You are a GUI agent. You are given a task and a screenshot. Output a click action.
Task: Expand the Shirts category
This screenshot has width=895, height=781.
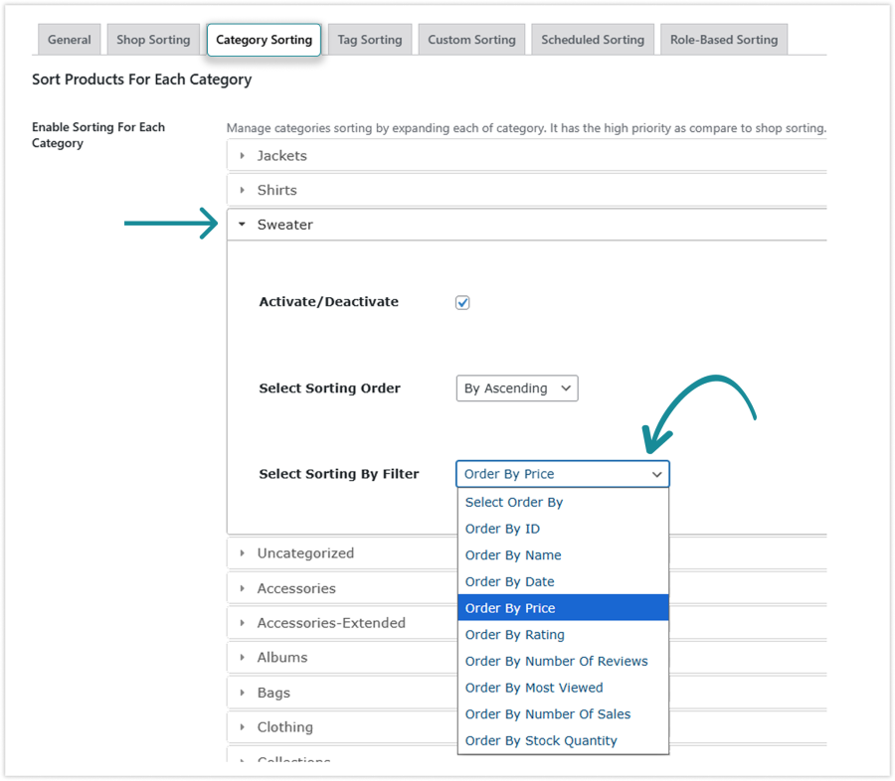coord(276,190)
